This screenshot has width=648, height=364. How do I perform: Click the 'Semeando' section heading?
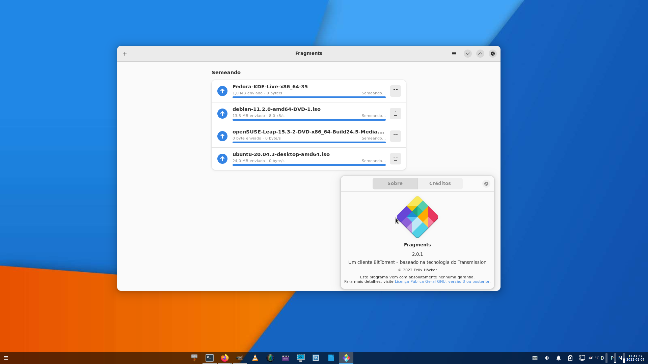(226, 72)
